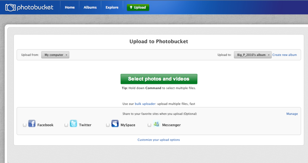Check the MySpace share checkbox
Image resolution: width=308 pixels, height=163 pixels.
108,125
